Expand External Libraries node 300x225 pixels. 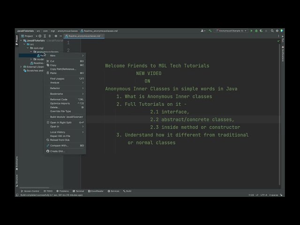pos(21,67)
